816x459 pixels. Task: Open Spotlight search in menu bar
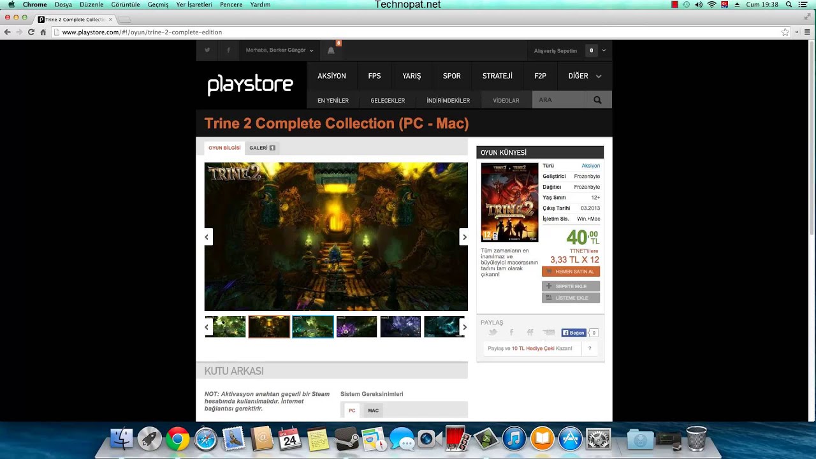[789, 4]
